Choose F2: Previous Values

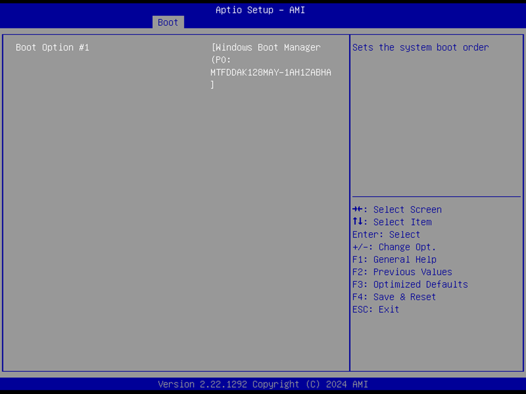pyautogui.click(x=402, y=272)
